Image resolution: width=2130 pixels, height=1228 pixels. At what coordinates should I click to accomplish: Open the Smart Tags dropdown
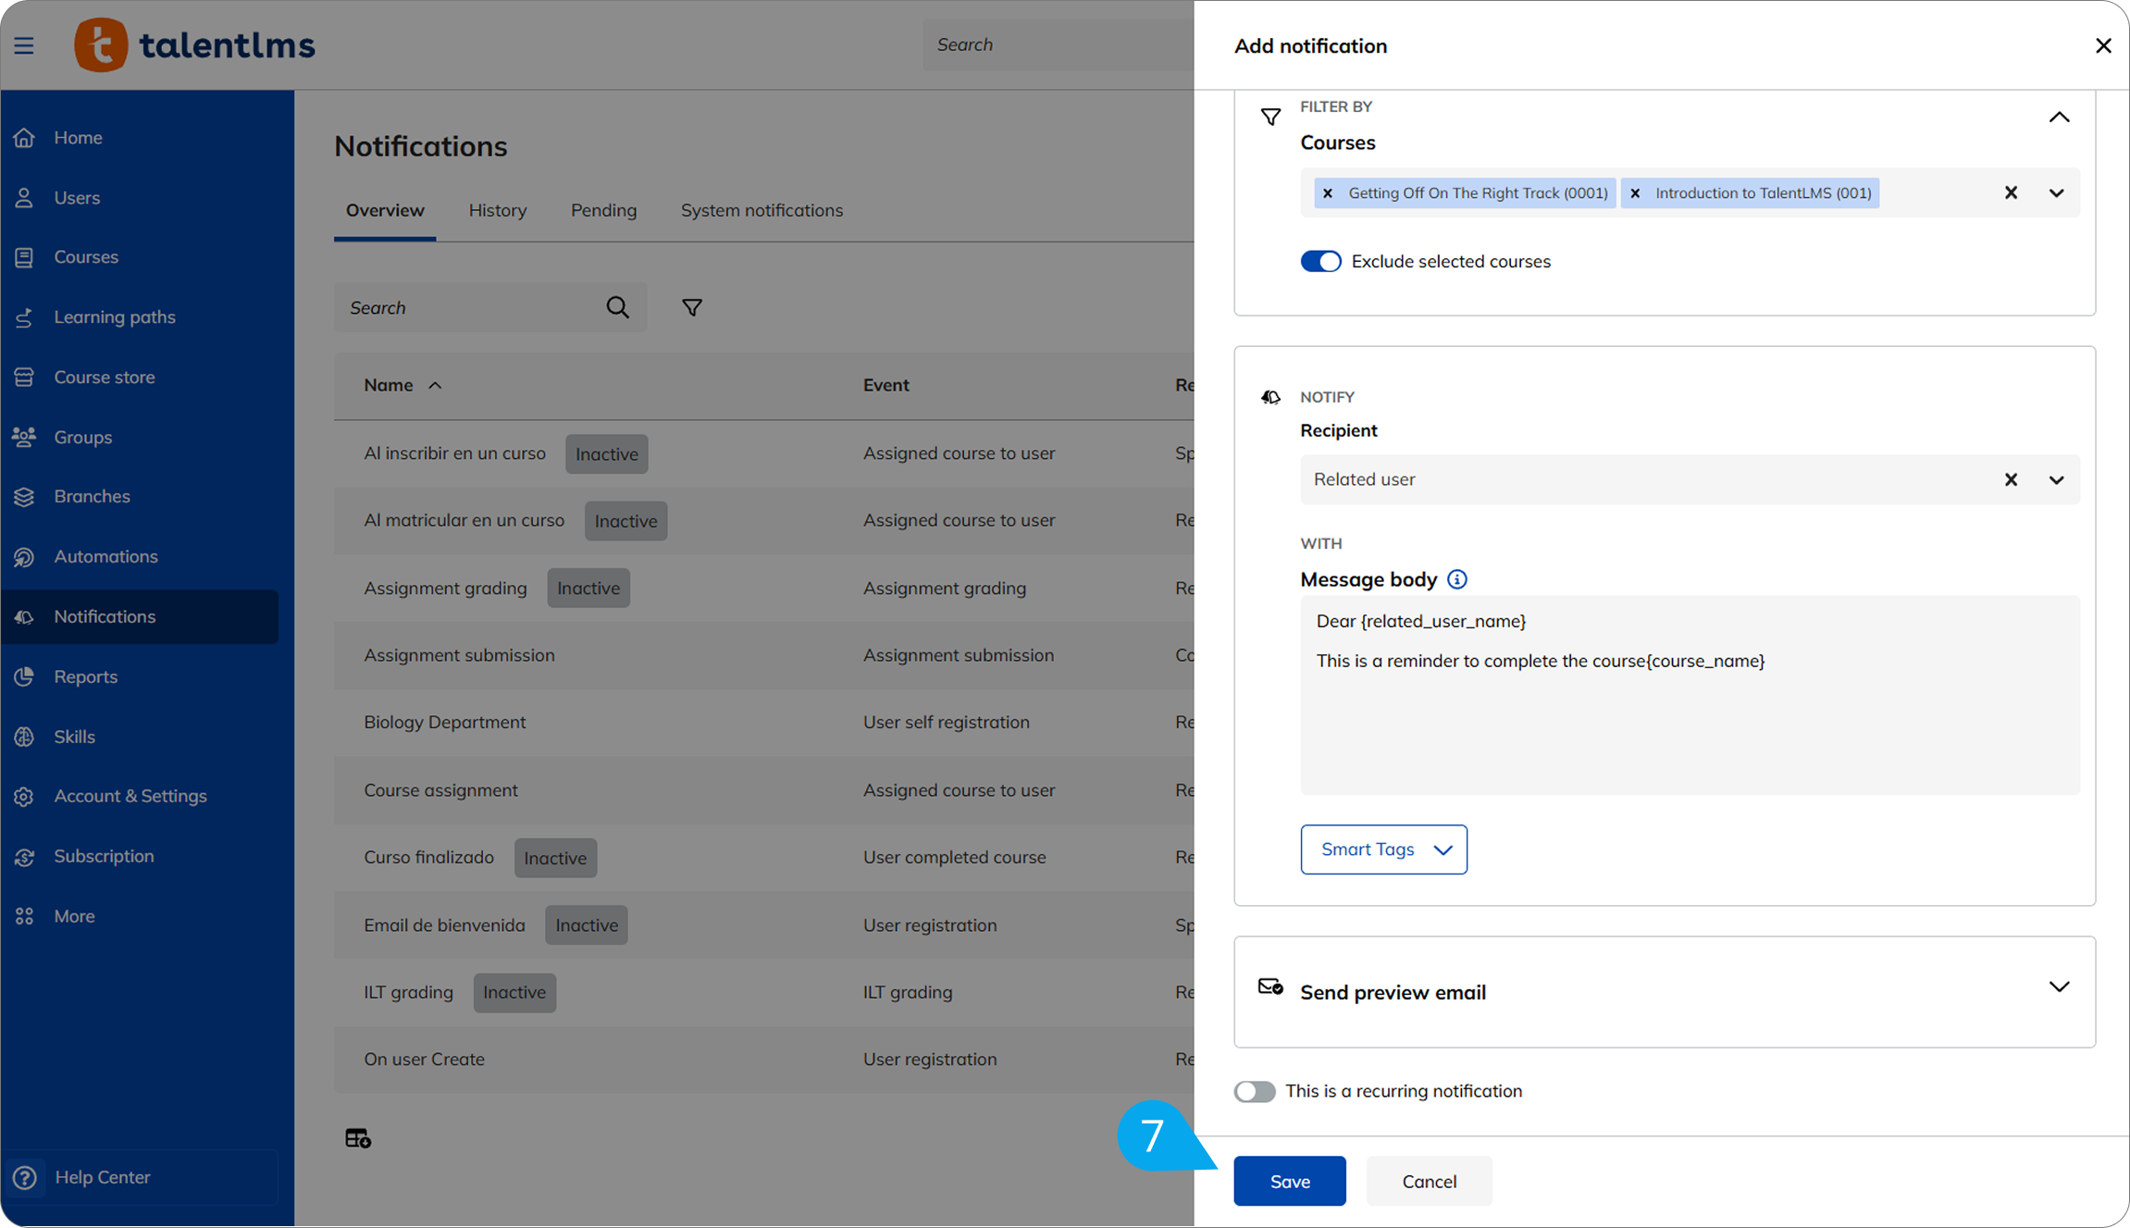pos(1383,850)
